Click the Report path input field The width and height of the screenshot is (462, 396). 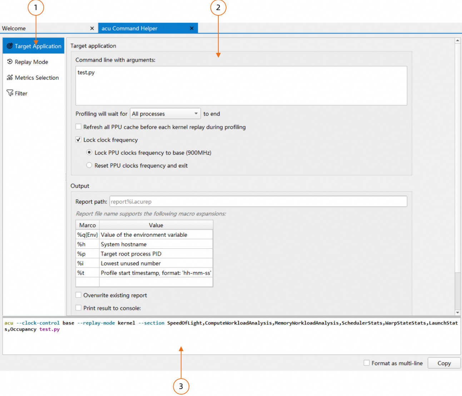tap(258, 201)
